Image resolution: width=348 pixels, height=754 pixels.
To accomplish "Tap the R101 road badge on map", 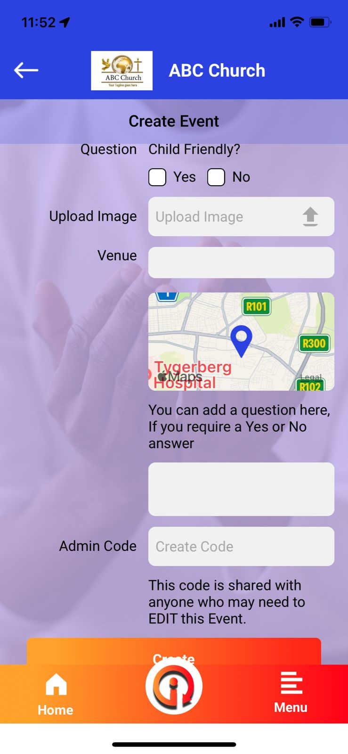I will click(x=256, y=307).
